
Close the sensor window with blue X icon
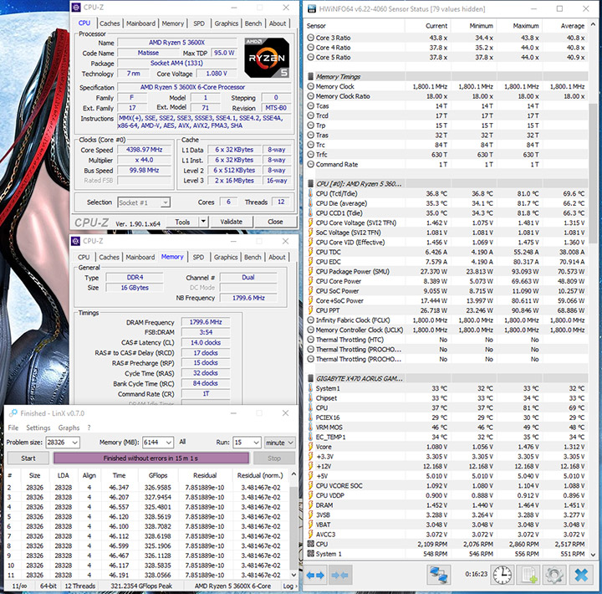click(580, 576)
